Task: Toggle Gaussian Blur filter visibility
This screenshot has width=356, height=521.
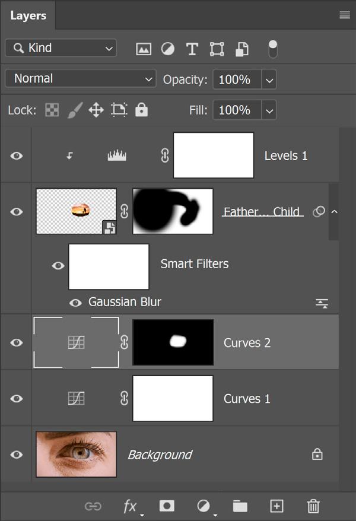Action: coord(75,303)
